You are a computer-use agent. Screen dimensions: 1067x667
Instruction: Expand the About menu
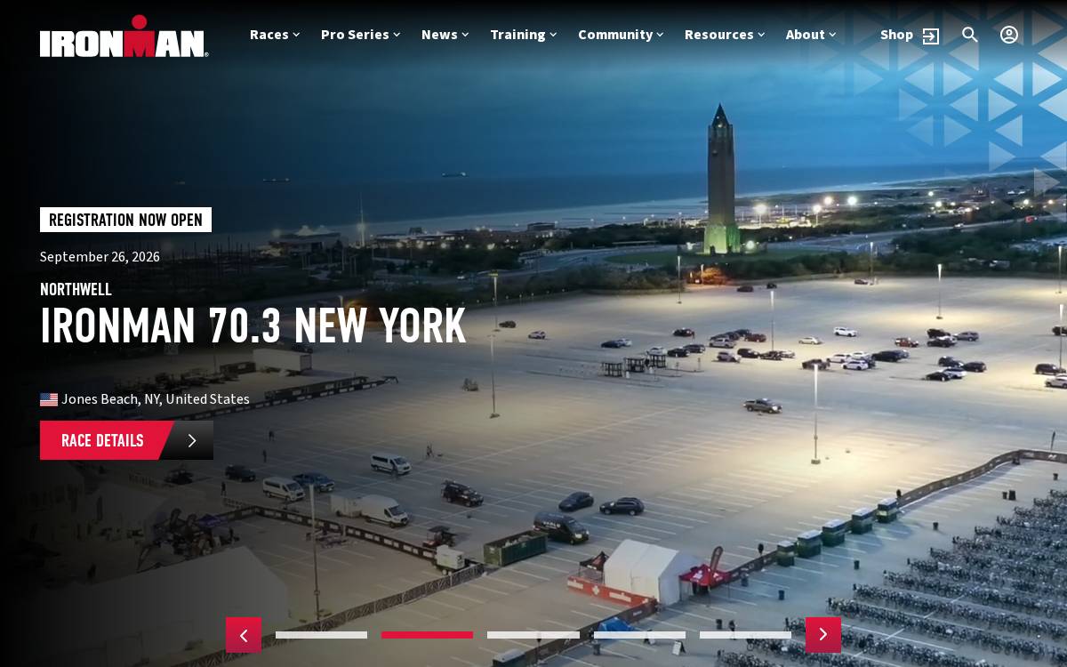point(811,35)
